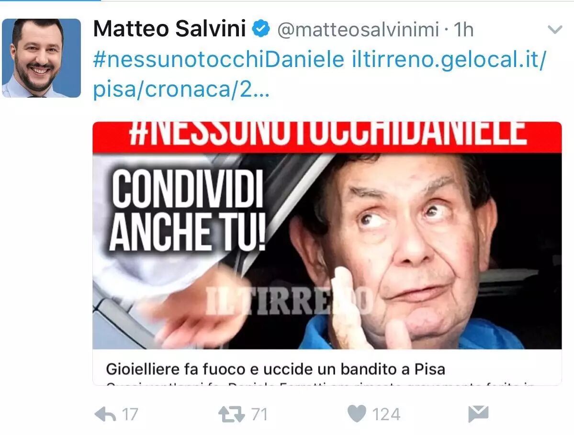
Task: Send tweet via the envelope message icon
Action: tap(478, 414)
